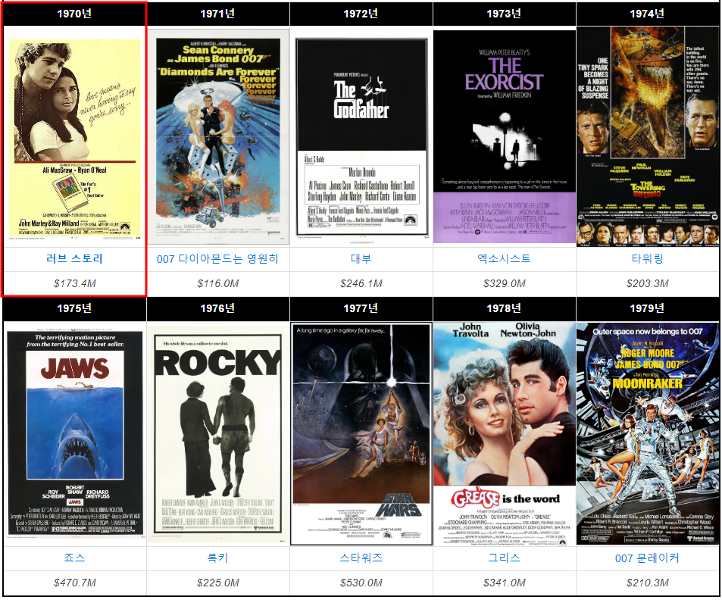The width and height of the screenshot is (722, 600).
Task: Open the 007 문레이커 link
Action: [648, 558]
